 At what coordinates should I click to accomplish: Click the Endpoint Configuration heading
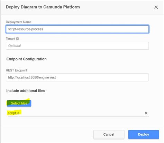pyautogui.click(x=27, y=59)
